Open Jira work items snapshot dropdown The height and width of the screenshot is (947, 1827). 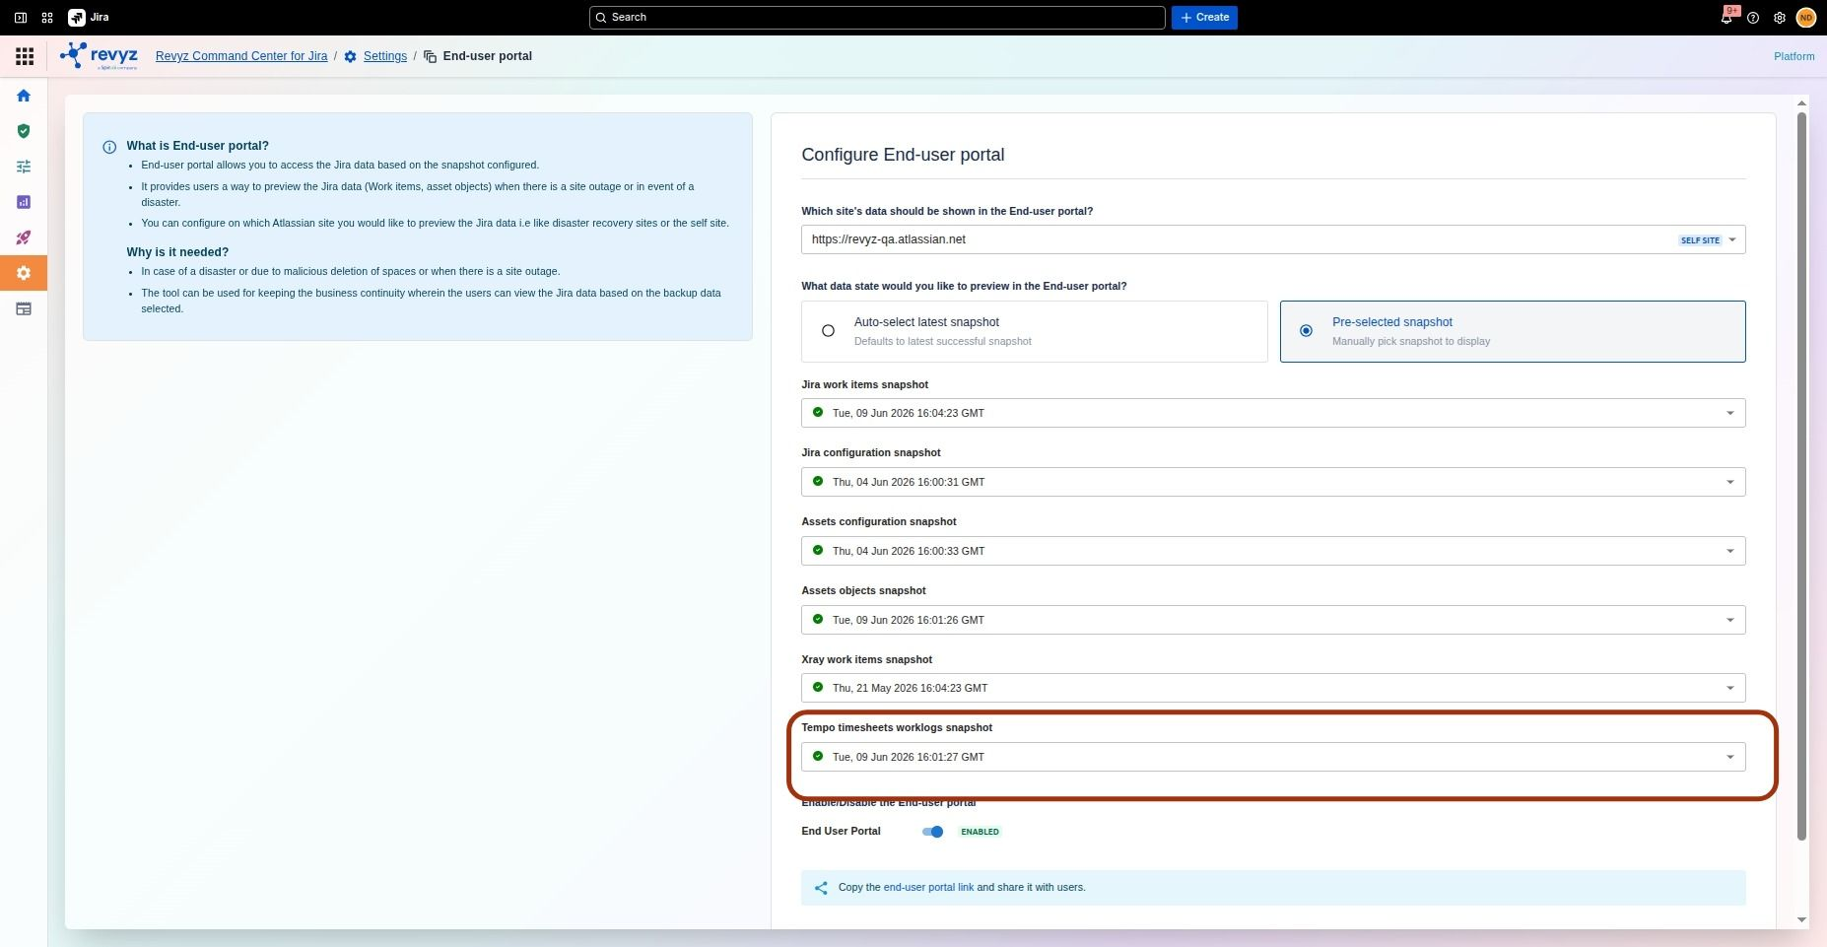click(1273, 413)
